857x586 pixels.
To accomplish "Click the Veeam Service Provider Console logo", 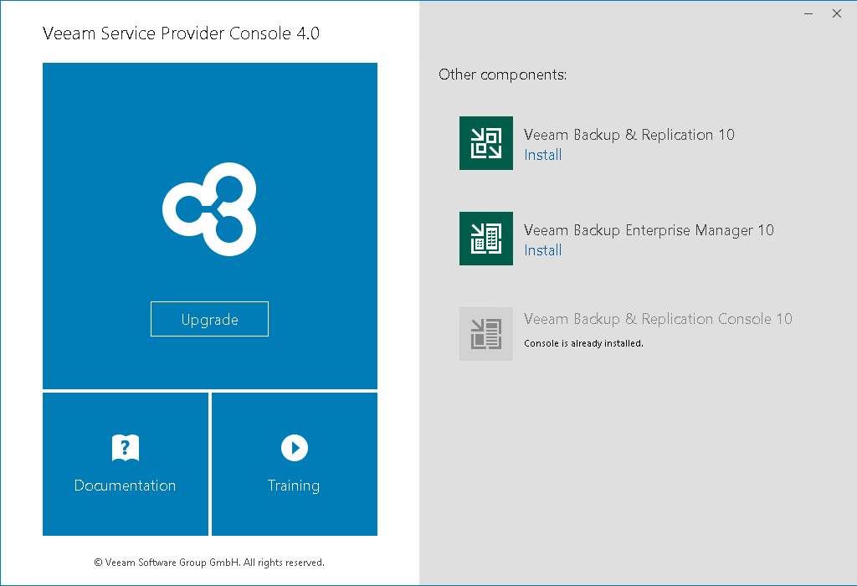I will (209, 209).
